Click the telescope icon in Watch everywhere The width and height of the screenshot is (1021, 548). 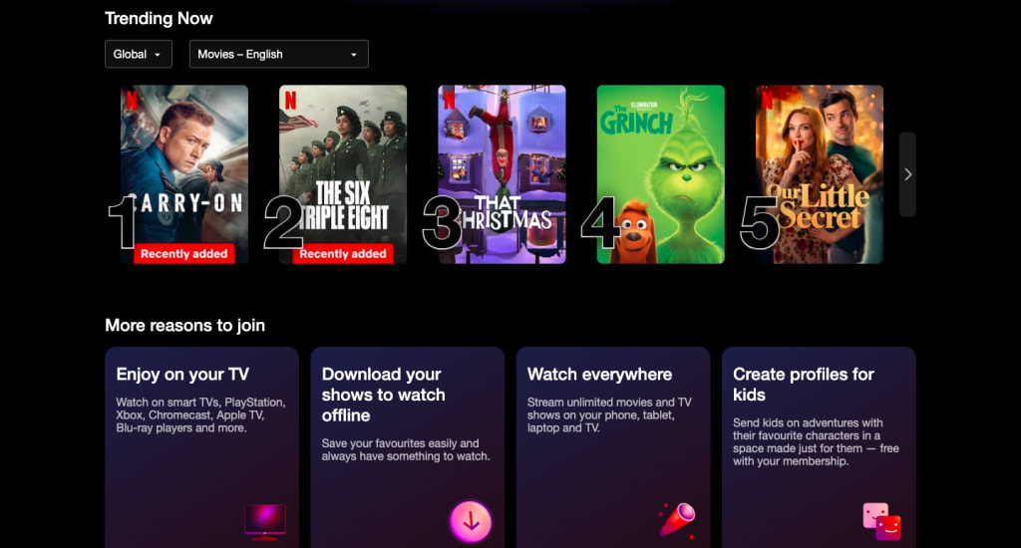coord(677,520)
